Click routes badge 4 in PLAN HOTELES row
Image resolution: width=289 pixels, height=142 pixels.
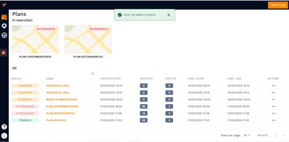(169, 120)
